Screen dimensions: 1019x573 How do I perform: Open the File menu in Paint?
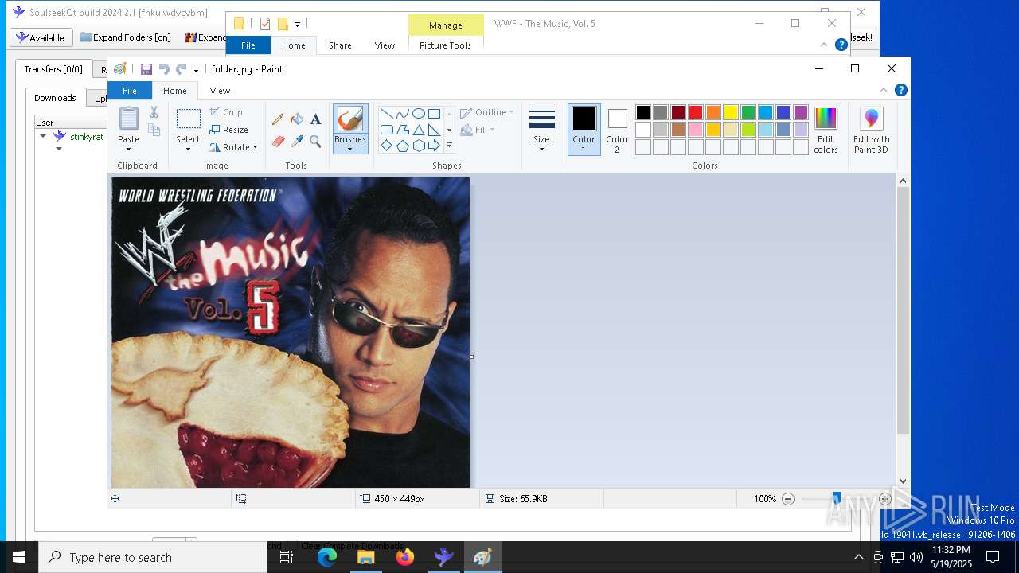[x=130, y=91]
